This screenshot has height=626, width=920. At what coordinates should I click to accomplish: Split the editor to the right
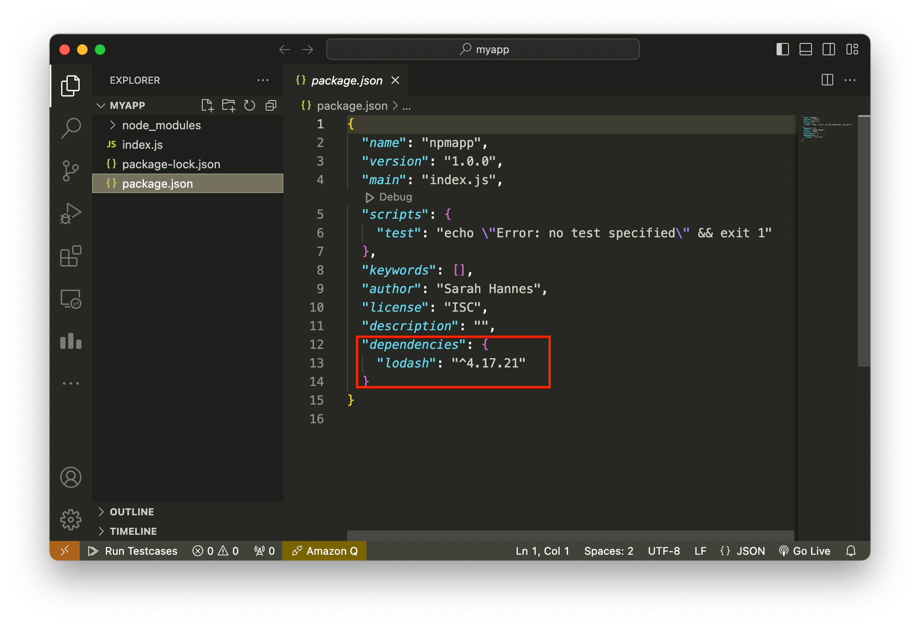pyautogui.click(x=827, y=80)
